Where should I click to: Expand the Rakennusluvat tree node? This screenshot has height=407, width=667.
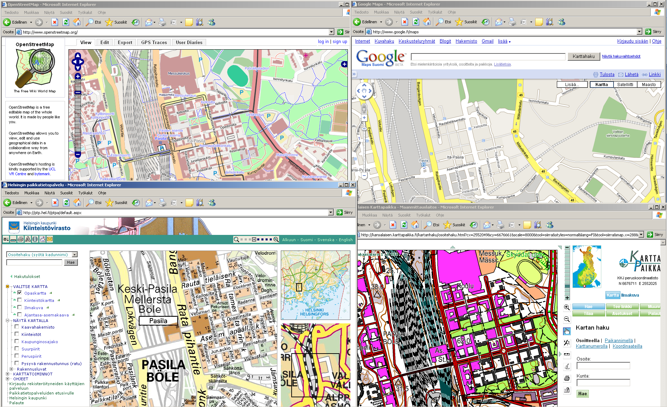pyautogui.click(x=11, y=369)
